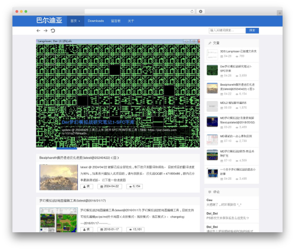The width and height of the screenshot is (295, 250).
Task: Click the refresh icon below the header
Action: [53, 31]
